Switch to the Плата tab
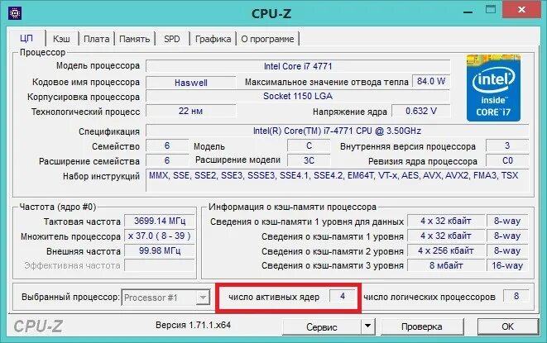The image size is (547, 343). [x=96, y=39]
